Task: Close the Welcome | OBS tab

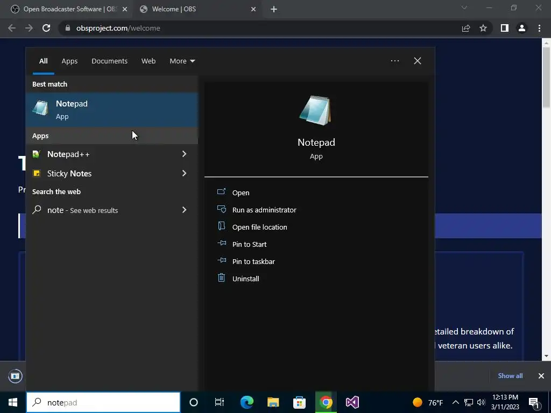Action: click(x=253, y=9)
